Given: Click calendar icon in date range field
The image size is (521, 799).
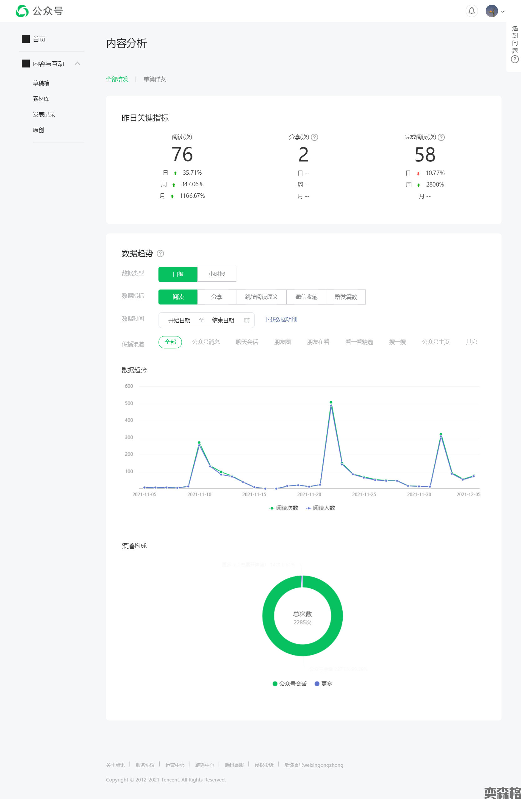Looking at the screenshot, I should 247,320.
